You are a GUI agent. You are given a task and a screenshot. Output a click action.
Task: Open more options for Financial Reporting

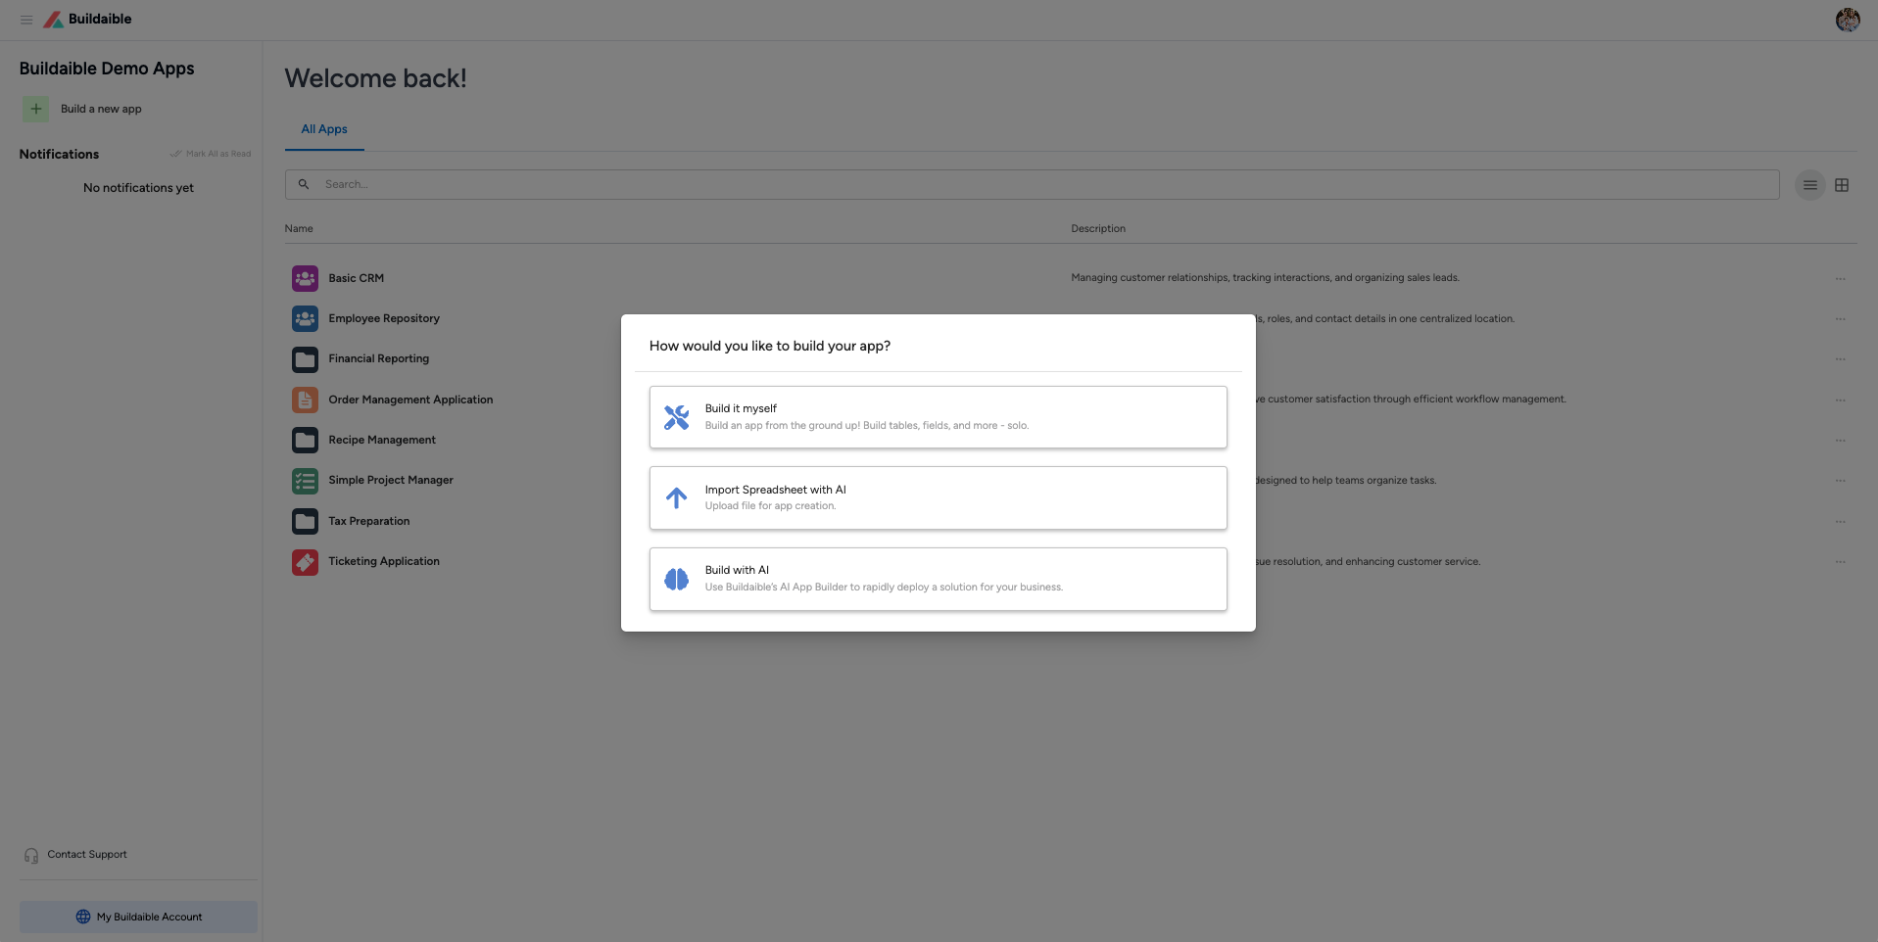pyautogui.click(x=1841, y=359)
